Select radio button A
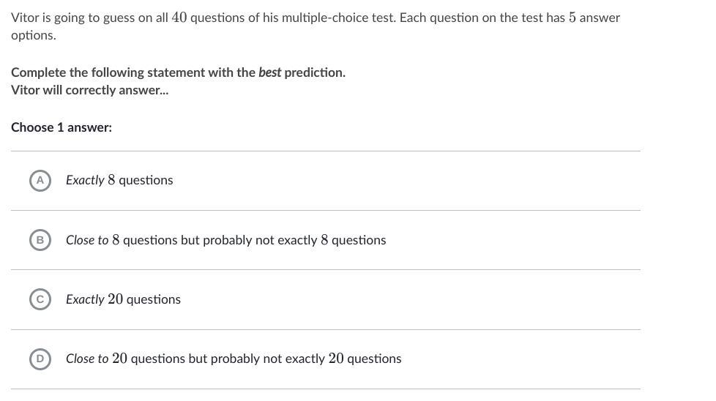716x401 pixels. click(40, 180)
